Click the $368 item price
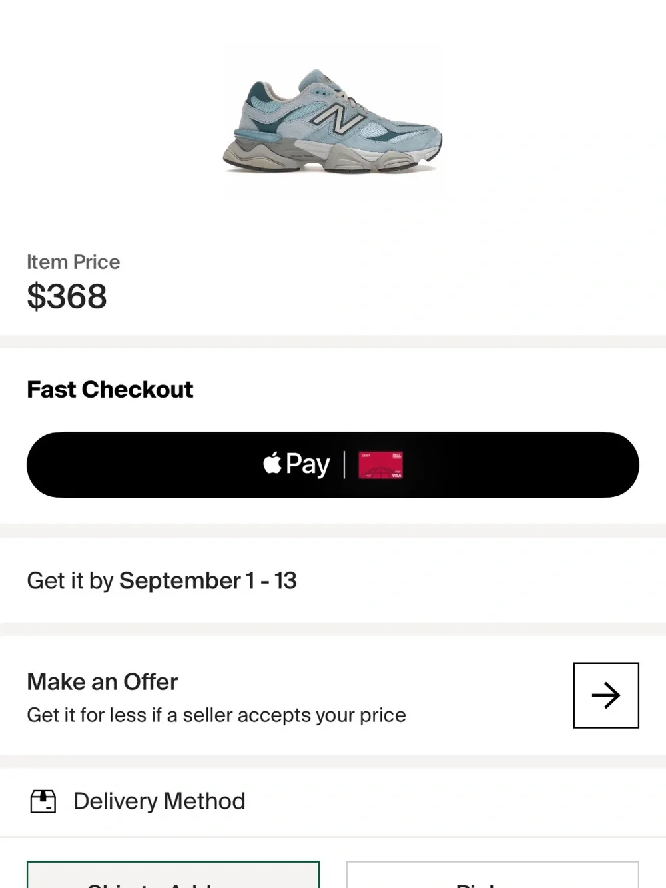 pos(67,296)
